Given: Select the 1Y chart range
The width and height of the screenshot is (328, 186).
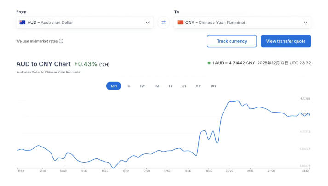Looking at the screenshot, I should (x=170, y=86).
